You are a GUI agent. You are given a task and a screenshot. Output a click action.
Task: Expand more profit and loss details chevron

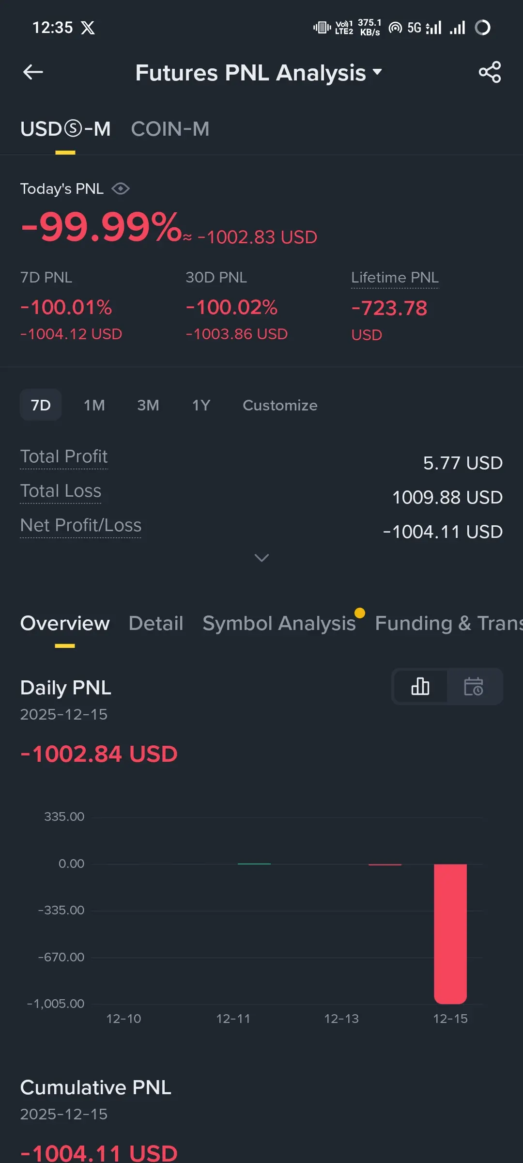pyautogui.click(x=261, y=558)
